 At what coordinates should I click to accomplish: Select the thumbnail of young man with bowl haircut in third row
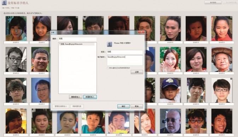[x=196, y=90]
